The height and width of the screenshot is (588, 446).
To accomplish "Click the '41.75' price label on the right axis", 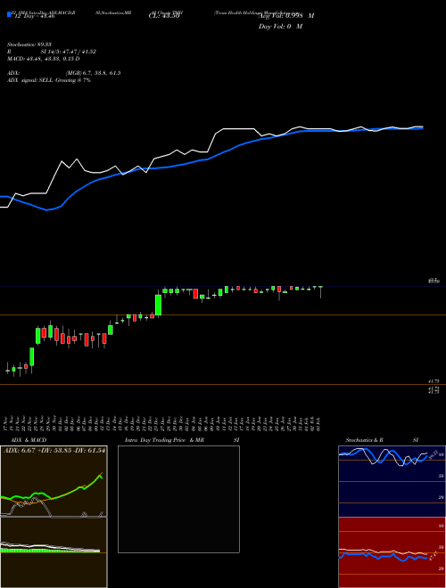I will tap(434, 381).
